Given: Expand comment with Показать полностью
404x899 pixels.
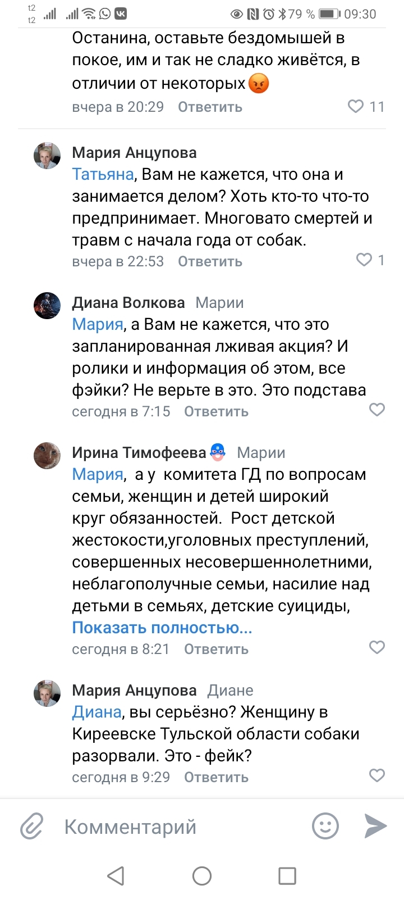Looking at the screenshot, I should coord(162,628).
